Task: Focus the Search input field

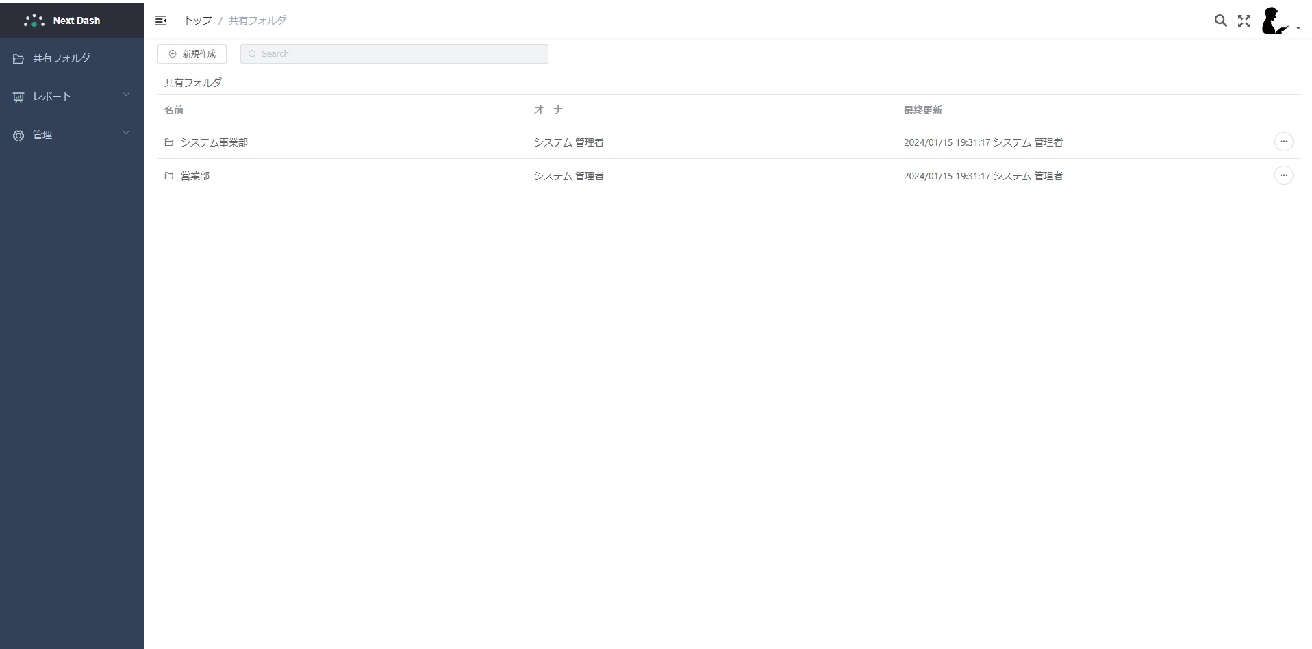Action: pos(394,54)
